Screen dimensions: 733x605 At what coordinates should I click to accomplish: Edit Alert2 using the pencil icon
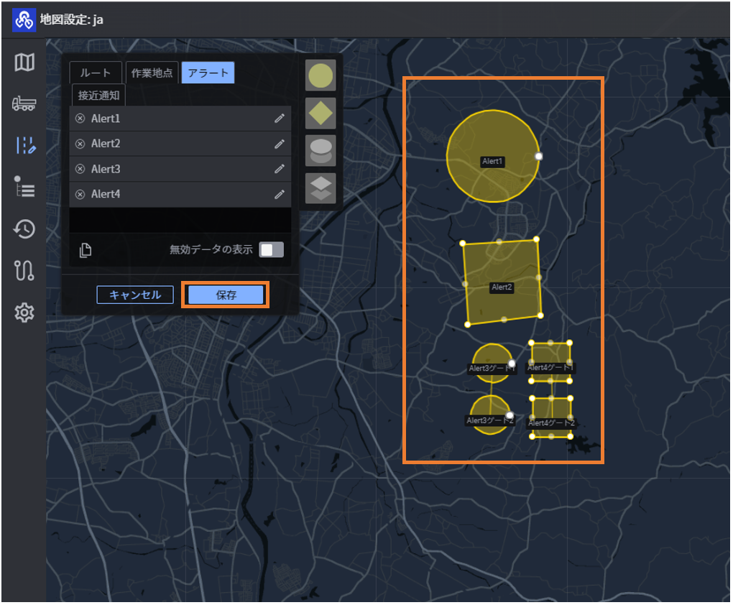[280, 144]
